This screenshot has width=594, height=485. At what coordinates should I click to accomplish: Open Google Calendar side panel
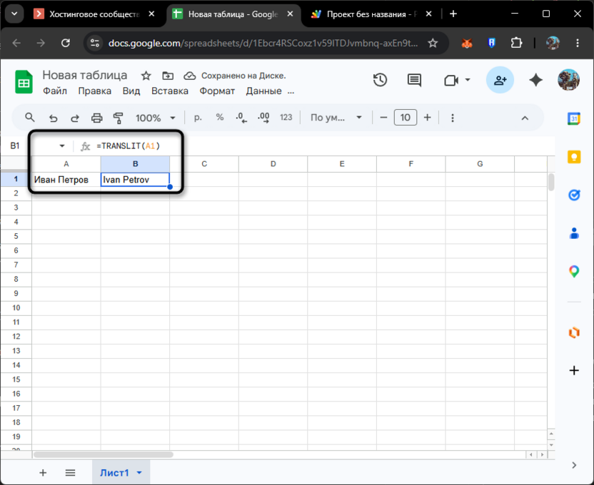pos(574,118)
